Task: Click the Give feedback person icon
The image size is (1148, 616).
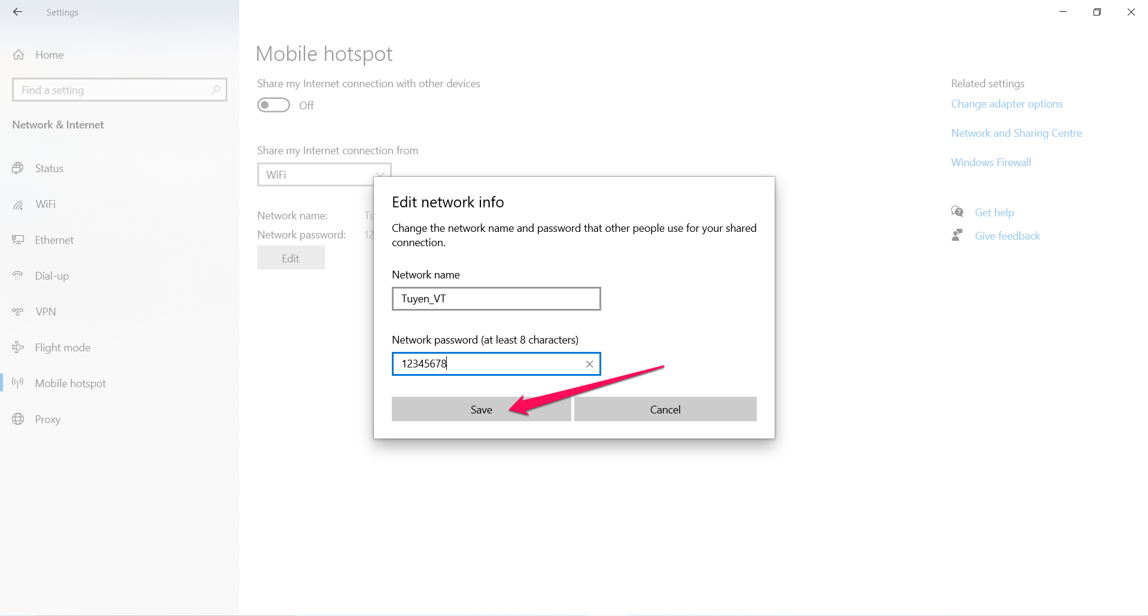Action: click(957, 235)
